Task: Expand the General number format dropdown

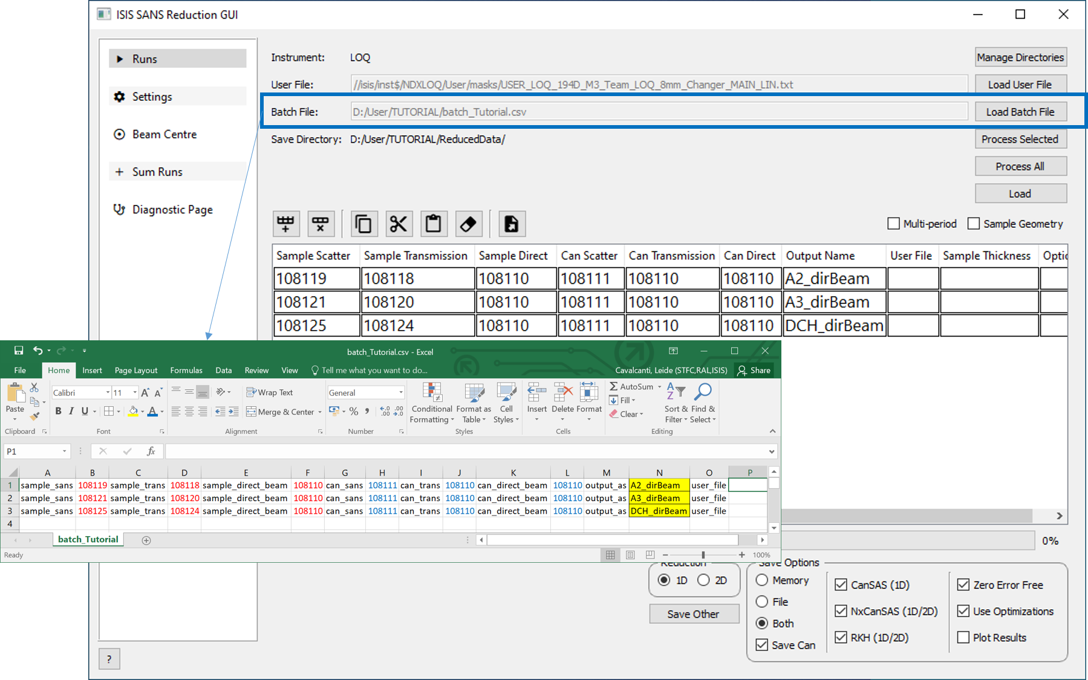Action: click(x=400, y=393)
